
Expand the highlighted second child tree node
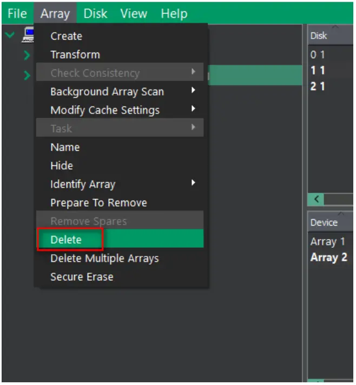[x=27, y=75]
